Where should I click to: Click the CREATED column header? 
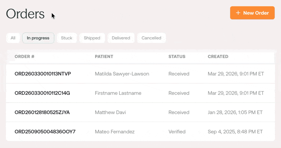[218, 57]
